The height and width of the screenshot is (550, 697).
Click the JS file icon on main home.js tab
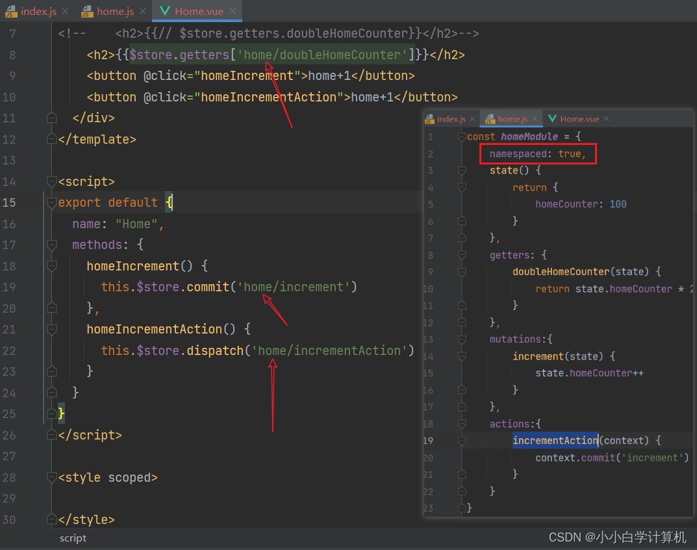[87, 11]
